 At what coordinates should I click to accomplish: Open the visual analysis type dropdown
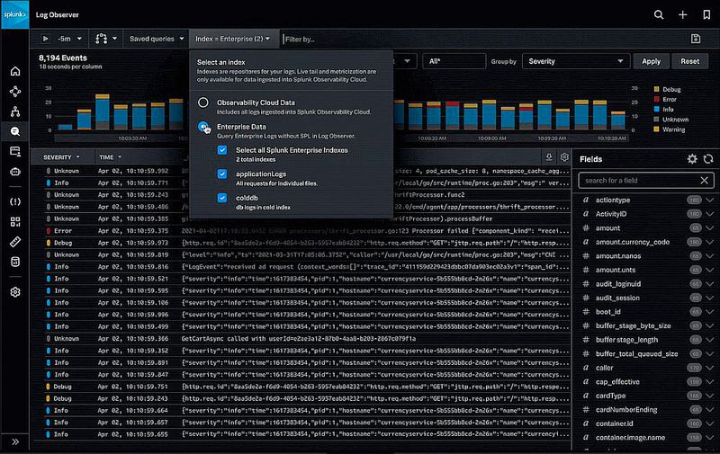pos(106,39)
